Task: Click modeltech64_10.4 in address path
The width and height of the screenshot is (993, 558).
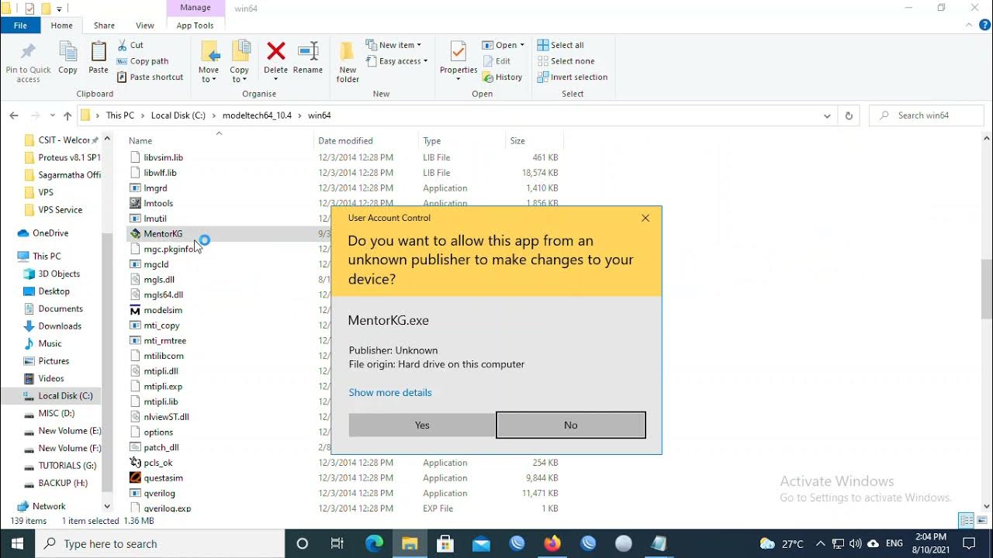Action: 257,115
